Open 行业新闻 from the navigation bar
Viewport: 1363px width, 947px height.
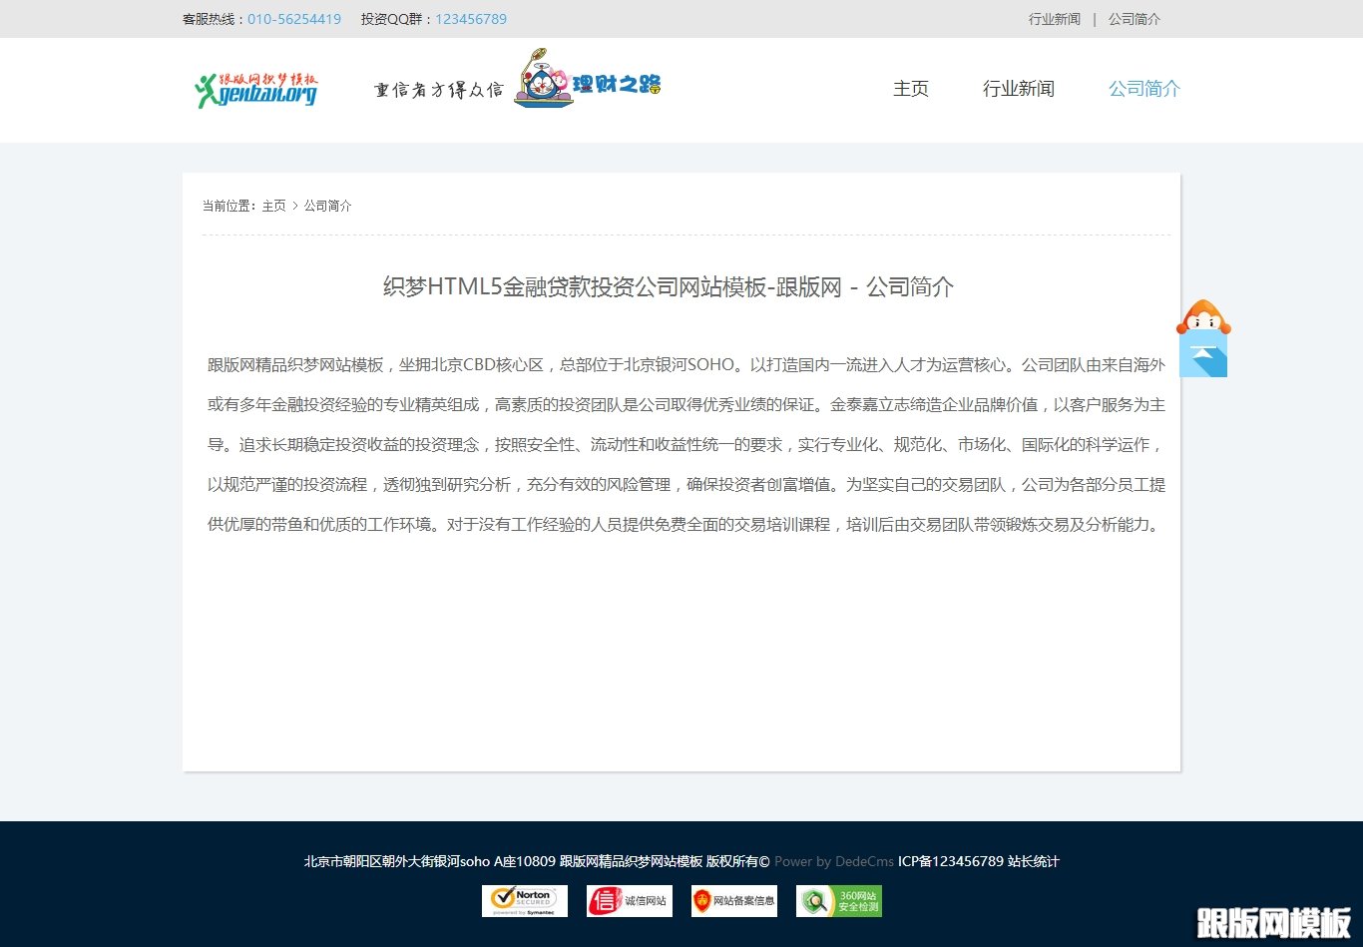[x=1019, y=89]
